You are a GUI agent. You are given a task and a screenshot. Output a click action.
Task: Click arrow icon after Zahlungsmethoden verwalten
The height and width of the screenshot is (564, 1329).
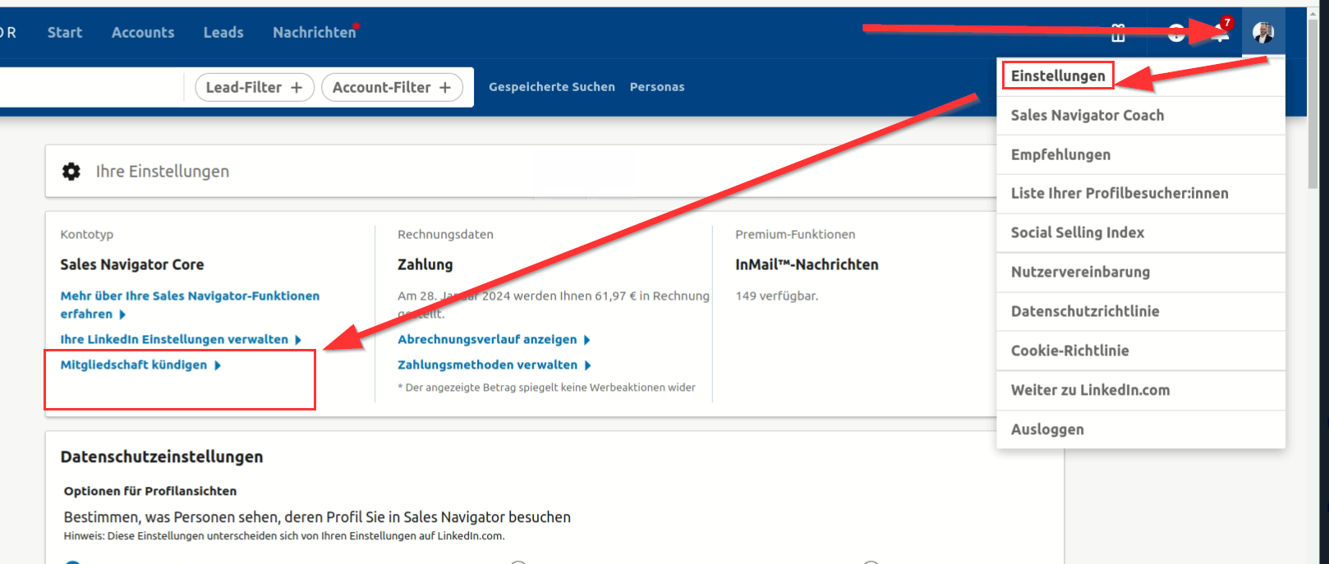[x=587, y=365]
